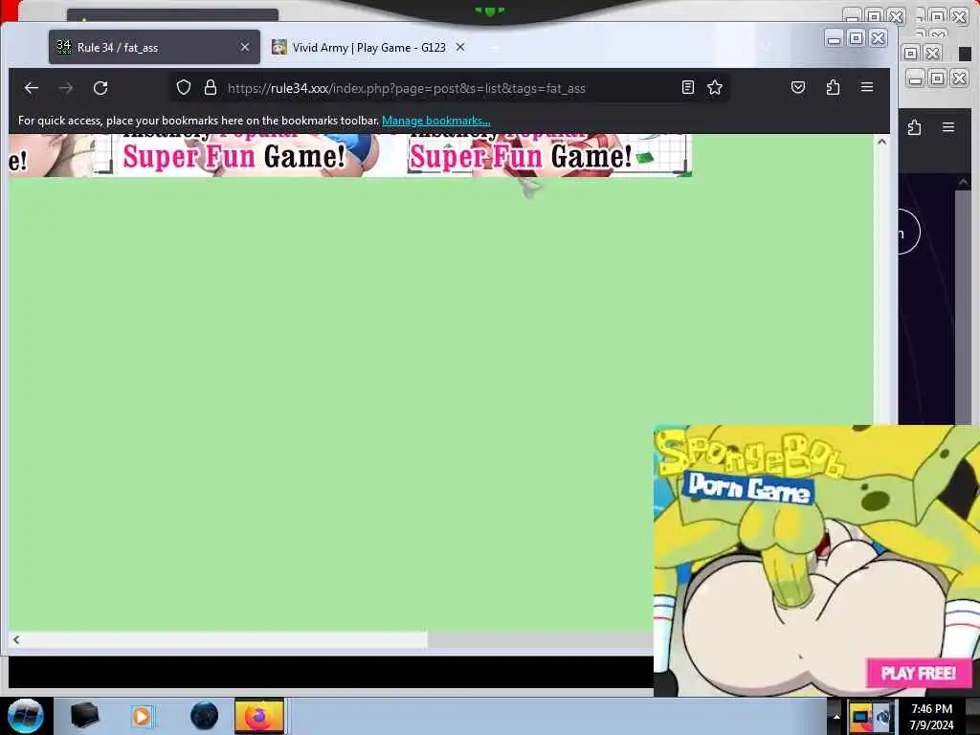Image resolution: width=980 pixels, height=735 pixels.
Task: Open the tracking protection shield panel
Action: point(183,87)
